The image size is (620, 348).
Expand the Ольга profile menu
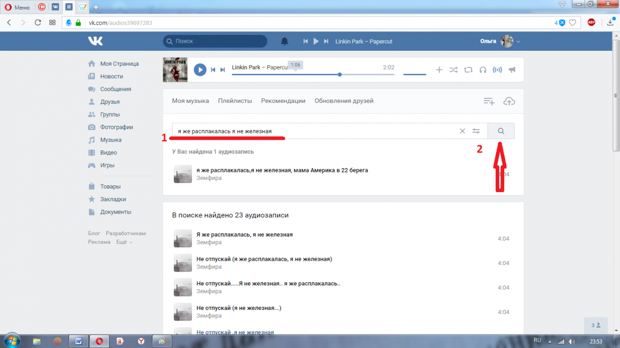pyautogui.click(x=518, y=42)
